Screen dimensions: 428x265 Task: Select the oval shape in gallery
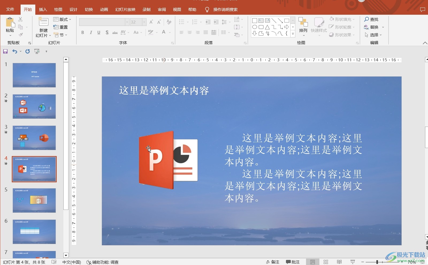pos(255,27)
